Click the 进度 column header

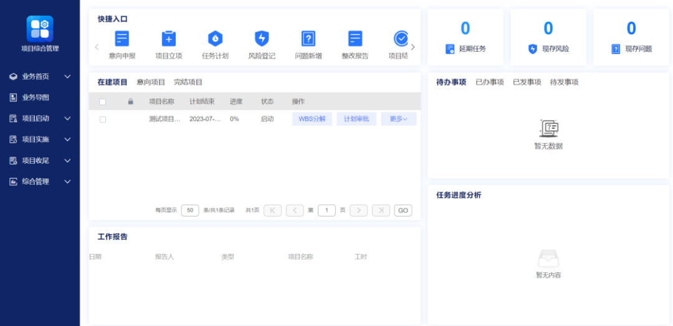pos(236,101)
